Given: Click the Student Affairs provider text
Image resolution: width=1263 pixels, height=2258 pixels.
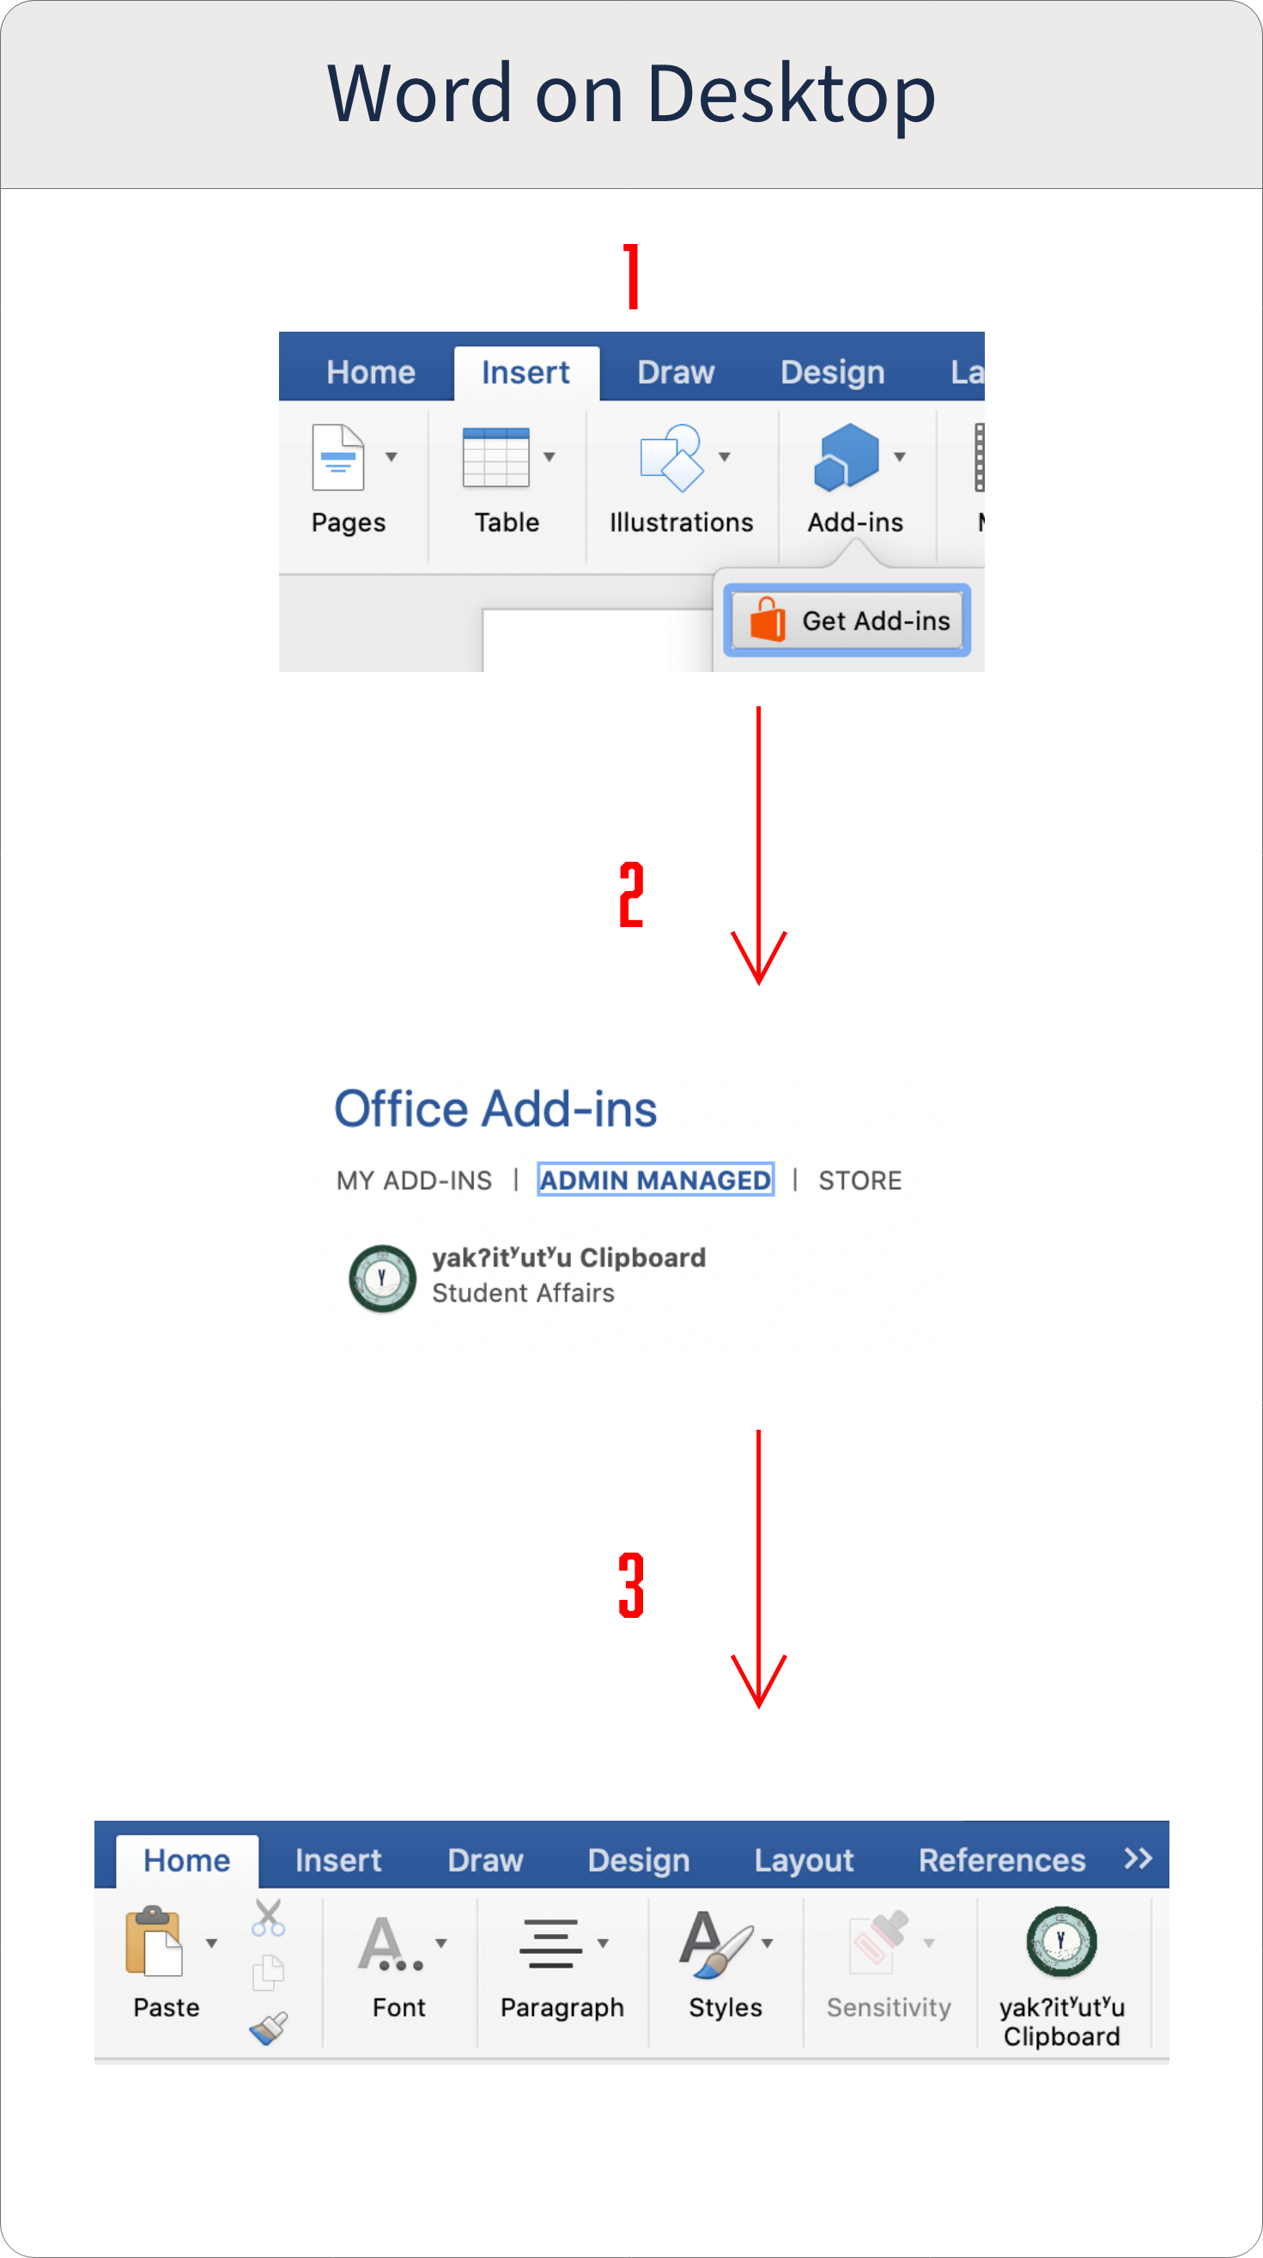Looking at the screenshot, I should pos(523,1293).
